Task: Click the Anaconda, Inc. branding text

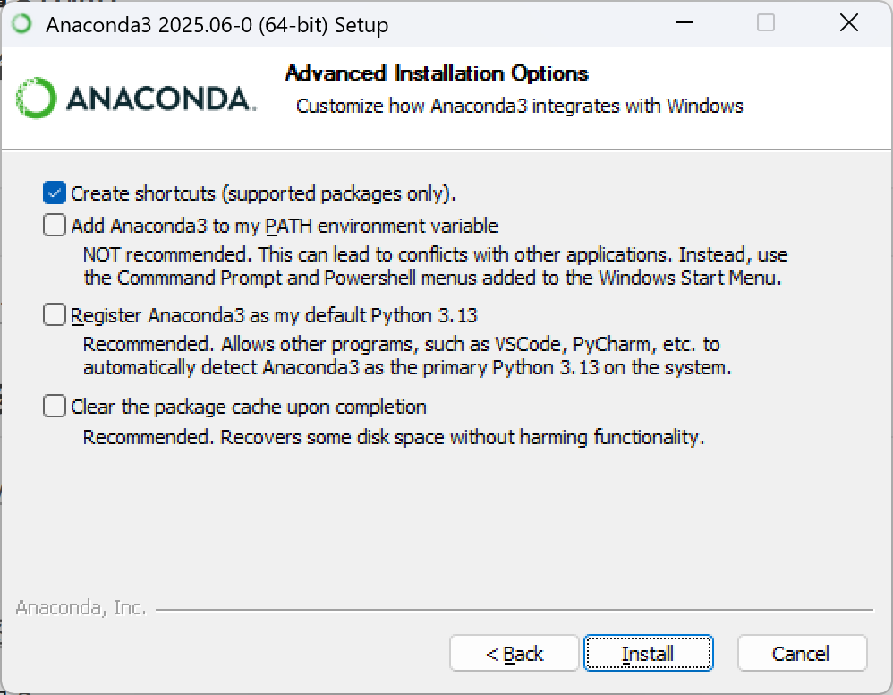Action: pos(81,608)
